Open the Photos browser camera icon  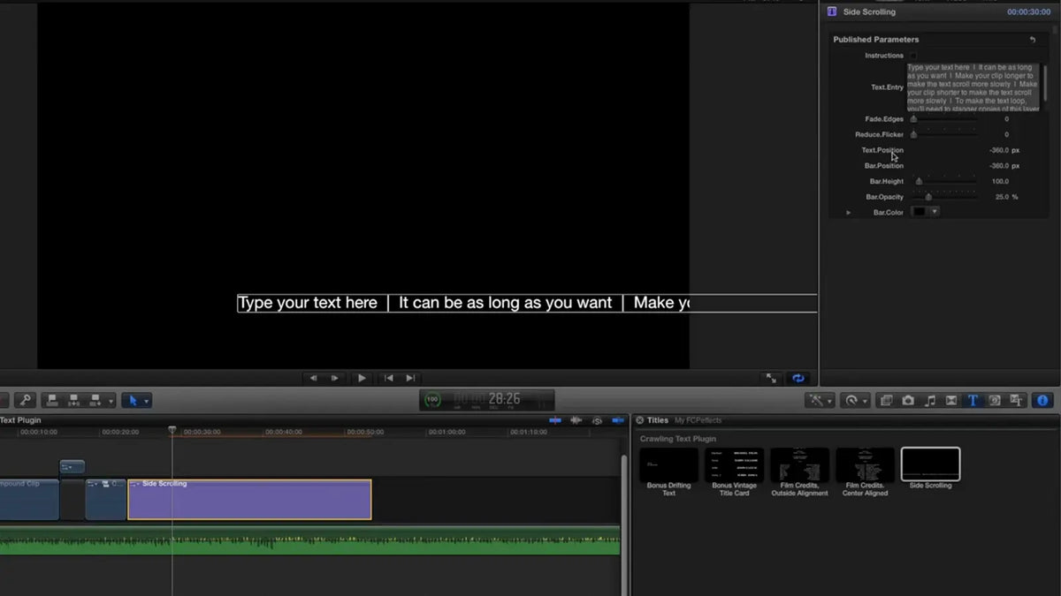tap(908, 400)
